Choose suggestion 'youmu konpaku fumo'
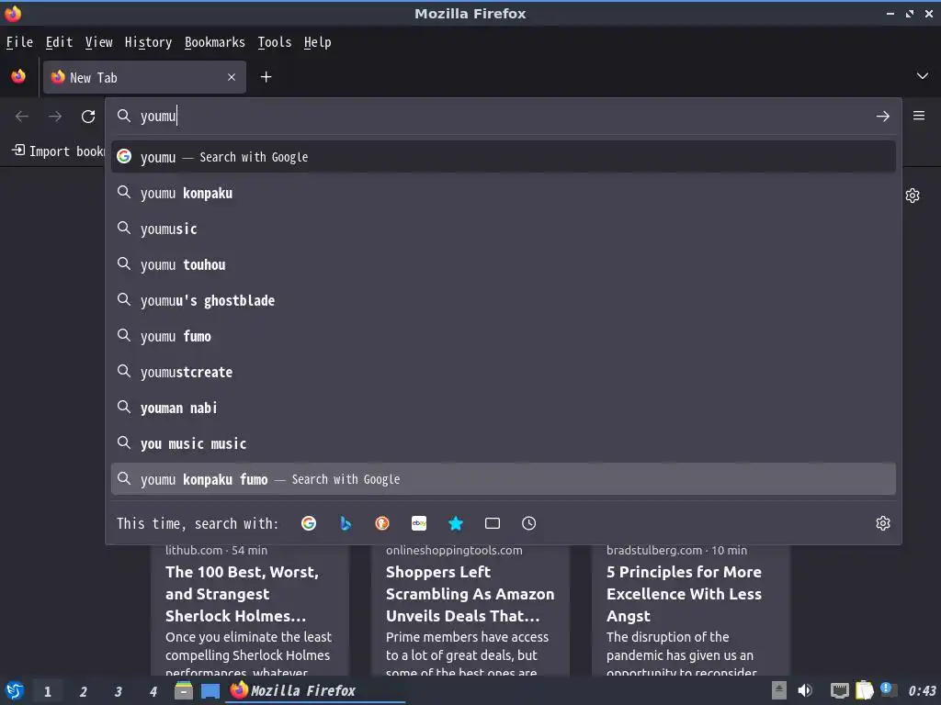Screen dimensions: 941x705 503,479
